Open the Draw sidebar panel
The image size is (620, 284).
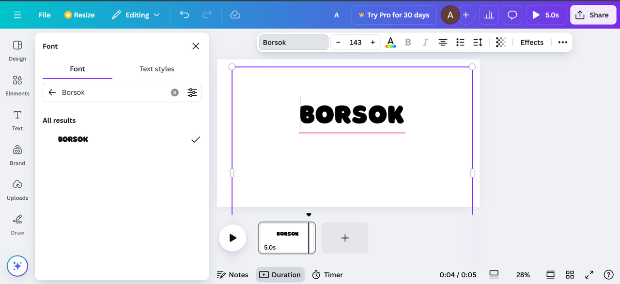[x=17, y=225]
